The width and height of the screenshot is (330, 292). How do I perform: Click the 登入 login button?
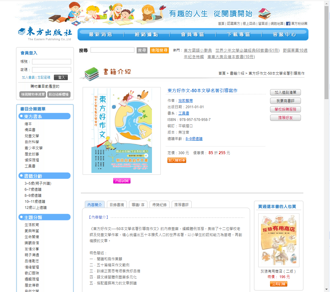point(61,77)
